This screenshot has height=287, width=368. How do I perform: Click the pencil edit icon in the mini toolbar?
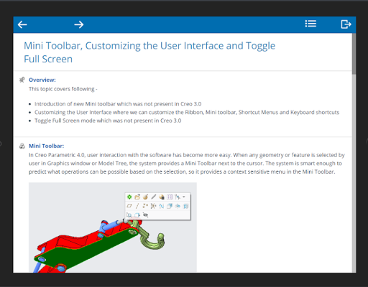(154, 197)
